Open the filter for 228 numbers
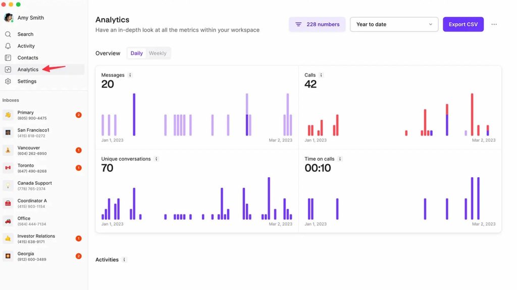 [x=317, y=24]
